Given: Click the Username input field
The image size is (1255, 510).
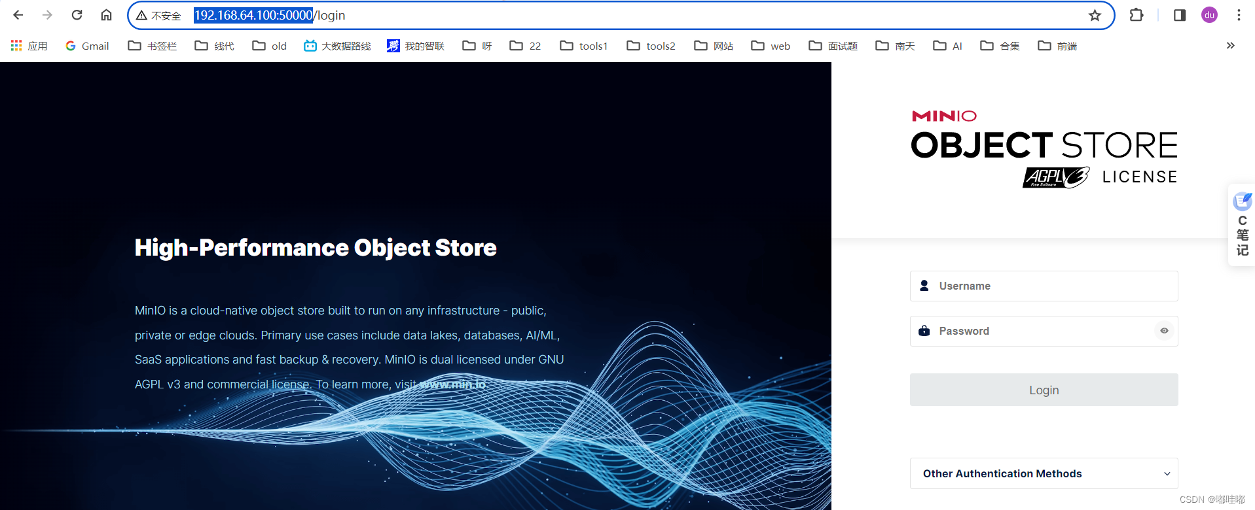Looking at the screenshot, I should point(1044,286).
